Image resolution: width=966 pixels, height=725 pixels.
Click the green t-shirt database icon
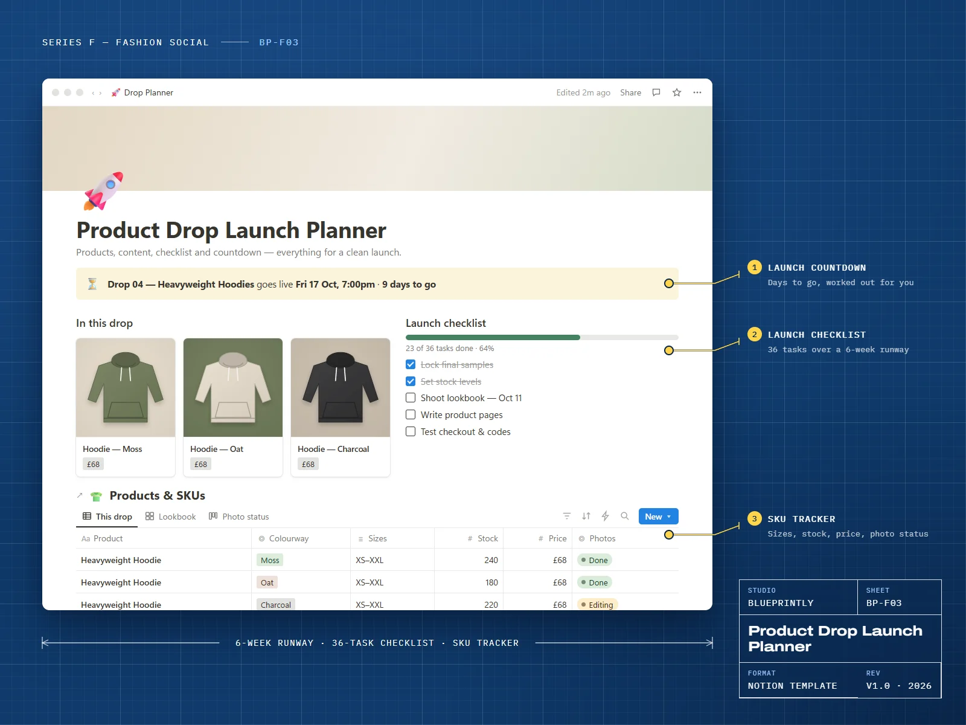tap(96, 496)
